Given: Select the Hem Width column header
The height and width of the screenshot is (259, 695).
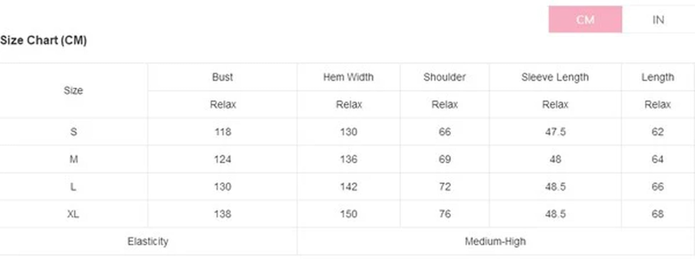Looking at the screenshot, I should click(348, 77).
